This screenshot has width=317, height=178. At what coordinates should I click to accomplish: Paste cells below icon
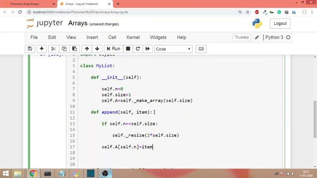coord(75,49)
